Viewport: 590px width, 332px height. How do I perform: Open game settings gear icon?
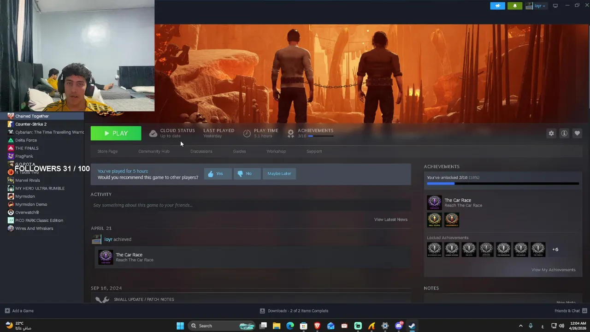551,133
